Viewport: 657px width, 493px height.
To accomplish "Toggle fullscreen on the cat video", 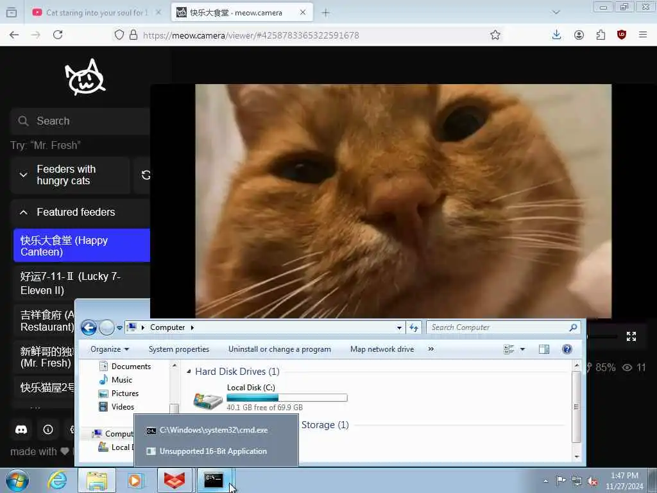I will point(631,336).
